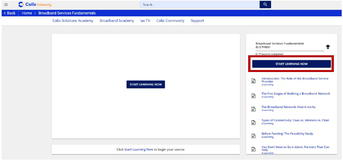Click the lessons completed progress bar
The height and width of the screenshot is (161, 343).
(290, 51)
